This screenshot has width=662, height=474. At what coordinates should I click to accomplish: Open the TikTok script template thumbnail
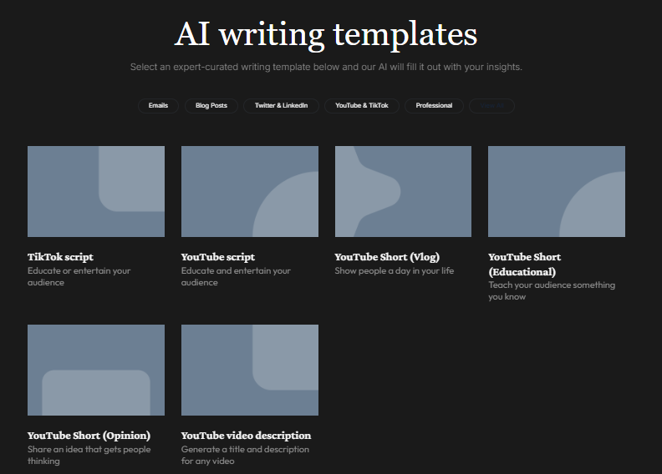pos(96,191)
